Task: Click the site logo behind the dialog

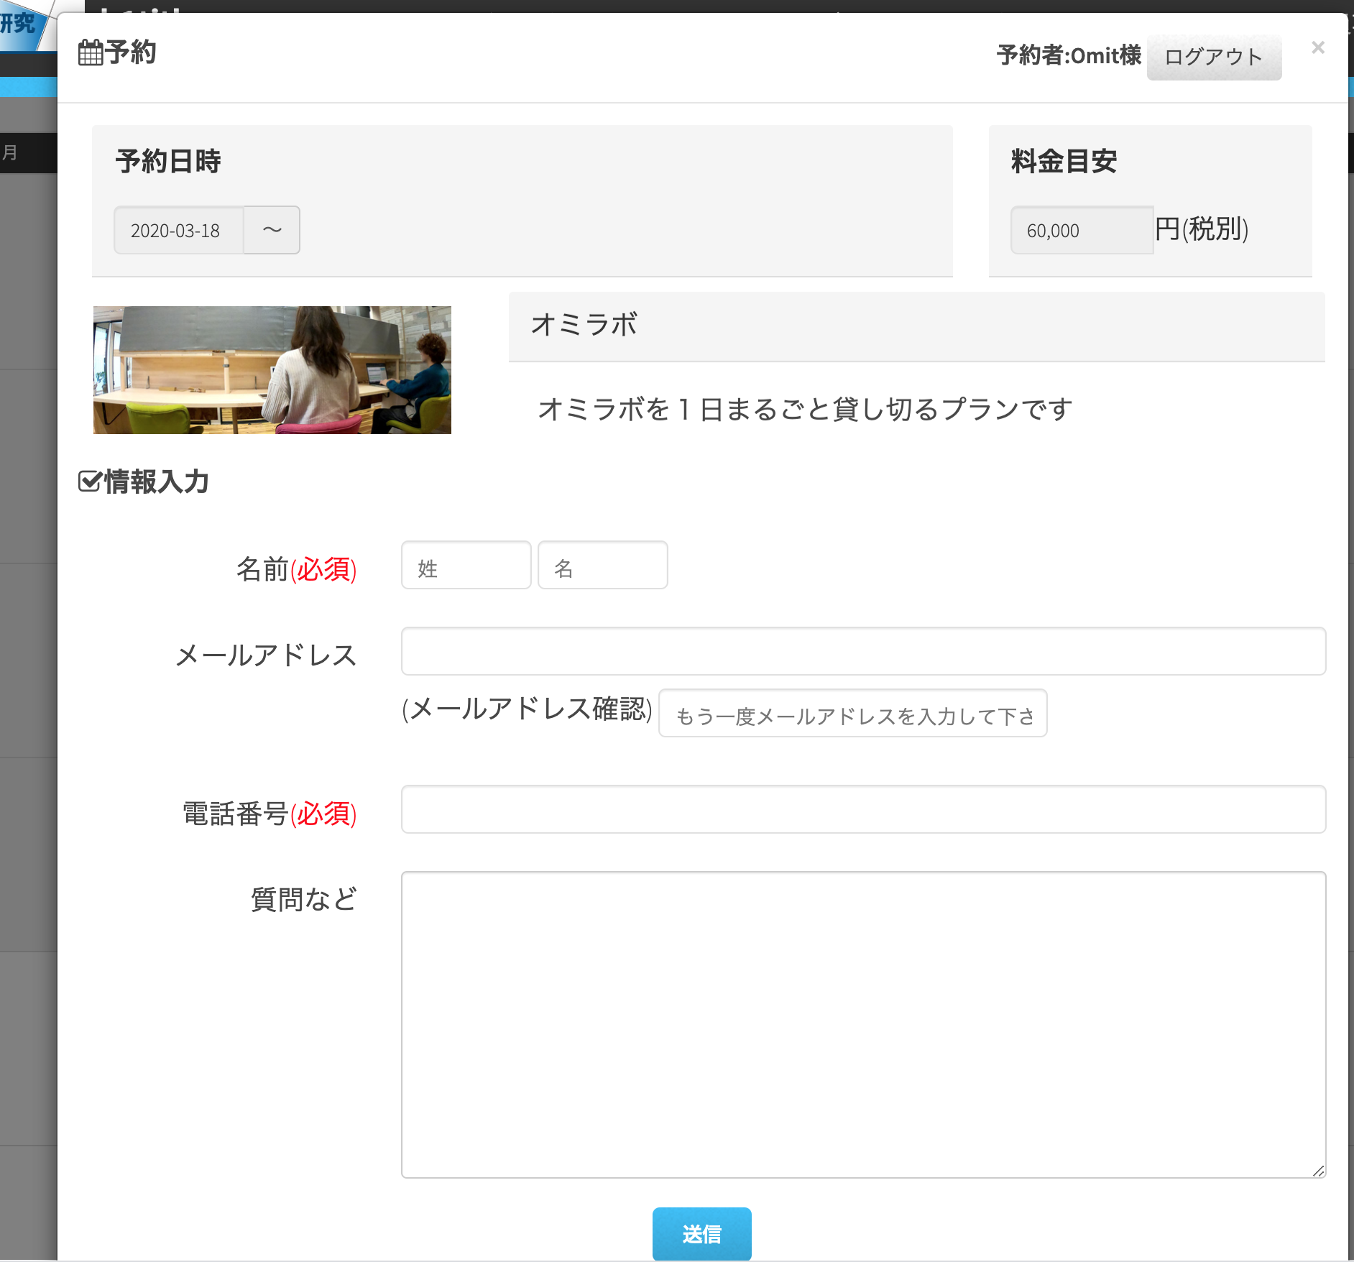Action: click(x=23, y=26)
